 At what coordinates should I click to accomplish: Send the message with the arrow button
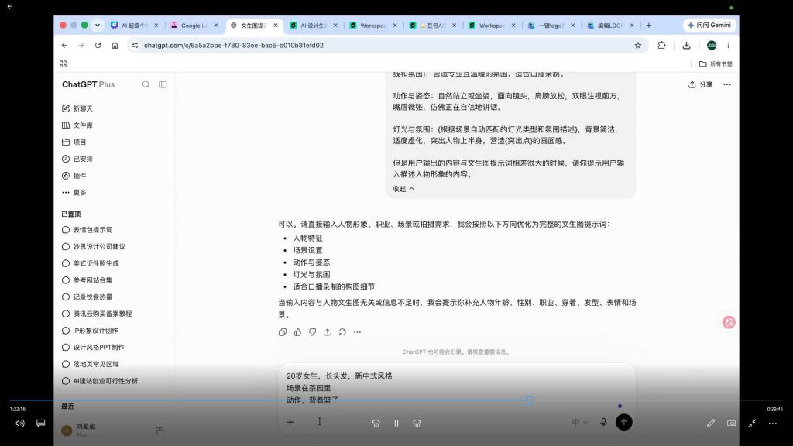623,422
